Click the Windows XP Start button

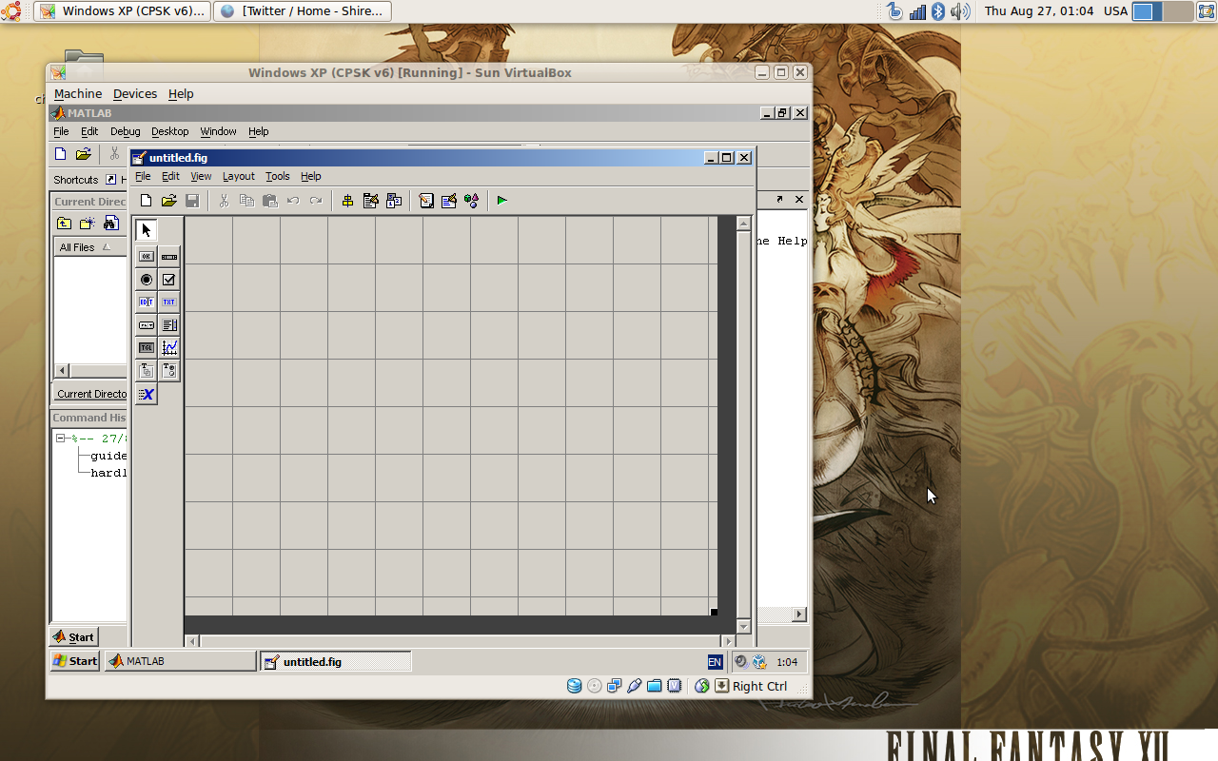(x=75, y=661)
